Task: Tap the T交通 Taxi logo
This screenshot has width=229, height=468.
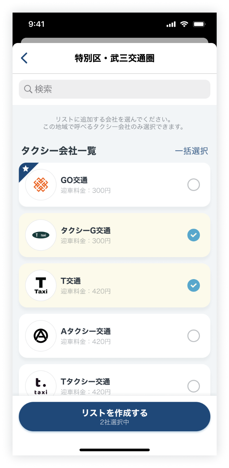Action: pyautogui.click(x=41, y=285)
